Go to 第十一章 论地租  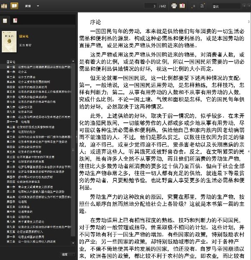tap(18, 122)
